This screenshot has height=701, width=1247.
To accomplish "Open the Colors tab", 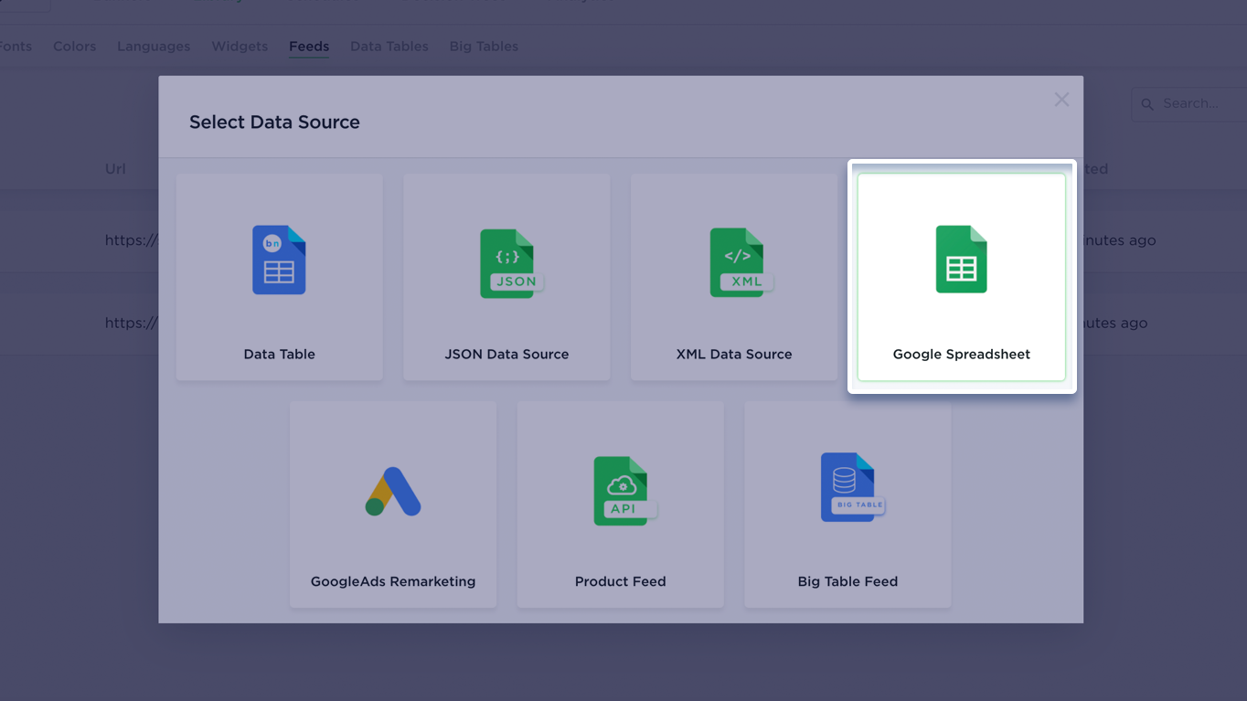I will [74, 47].
